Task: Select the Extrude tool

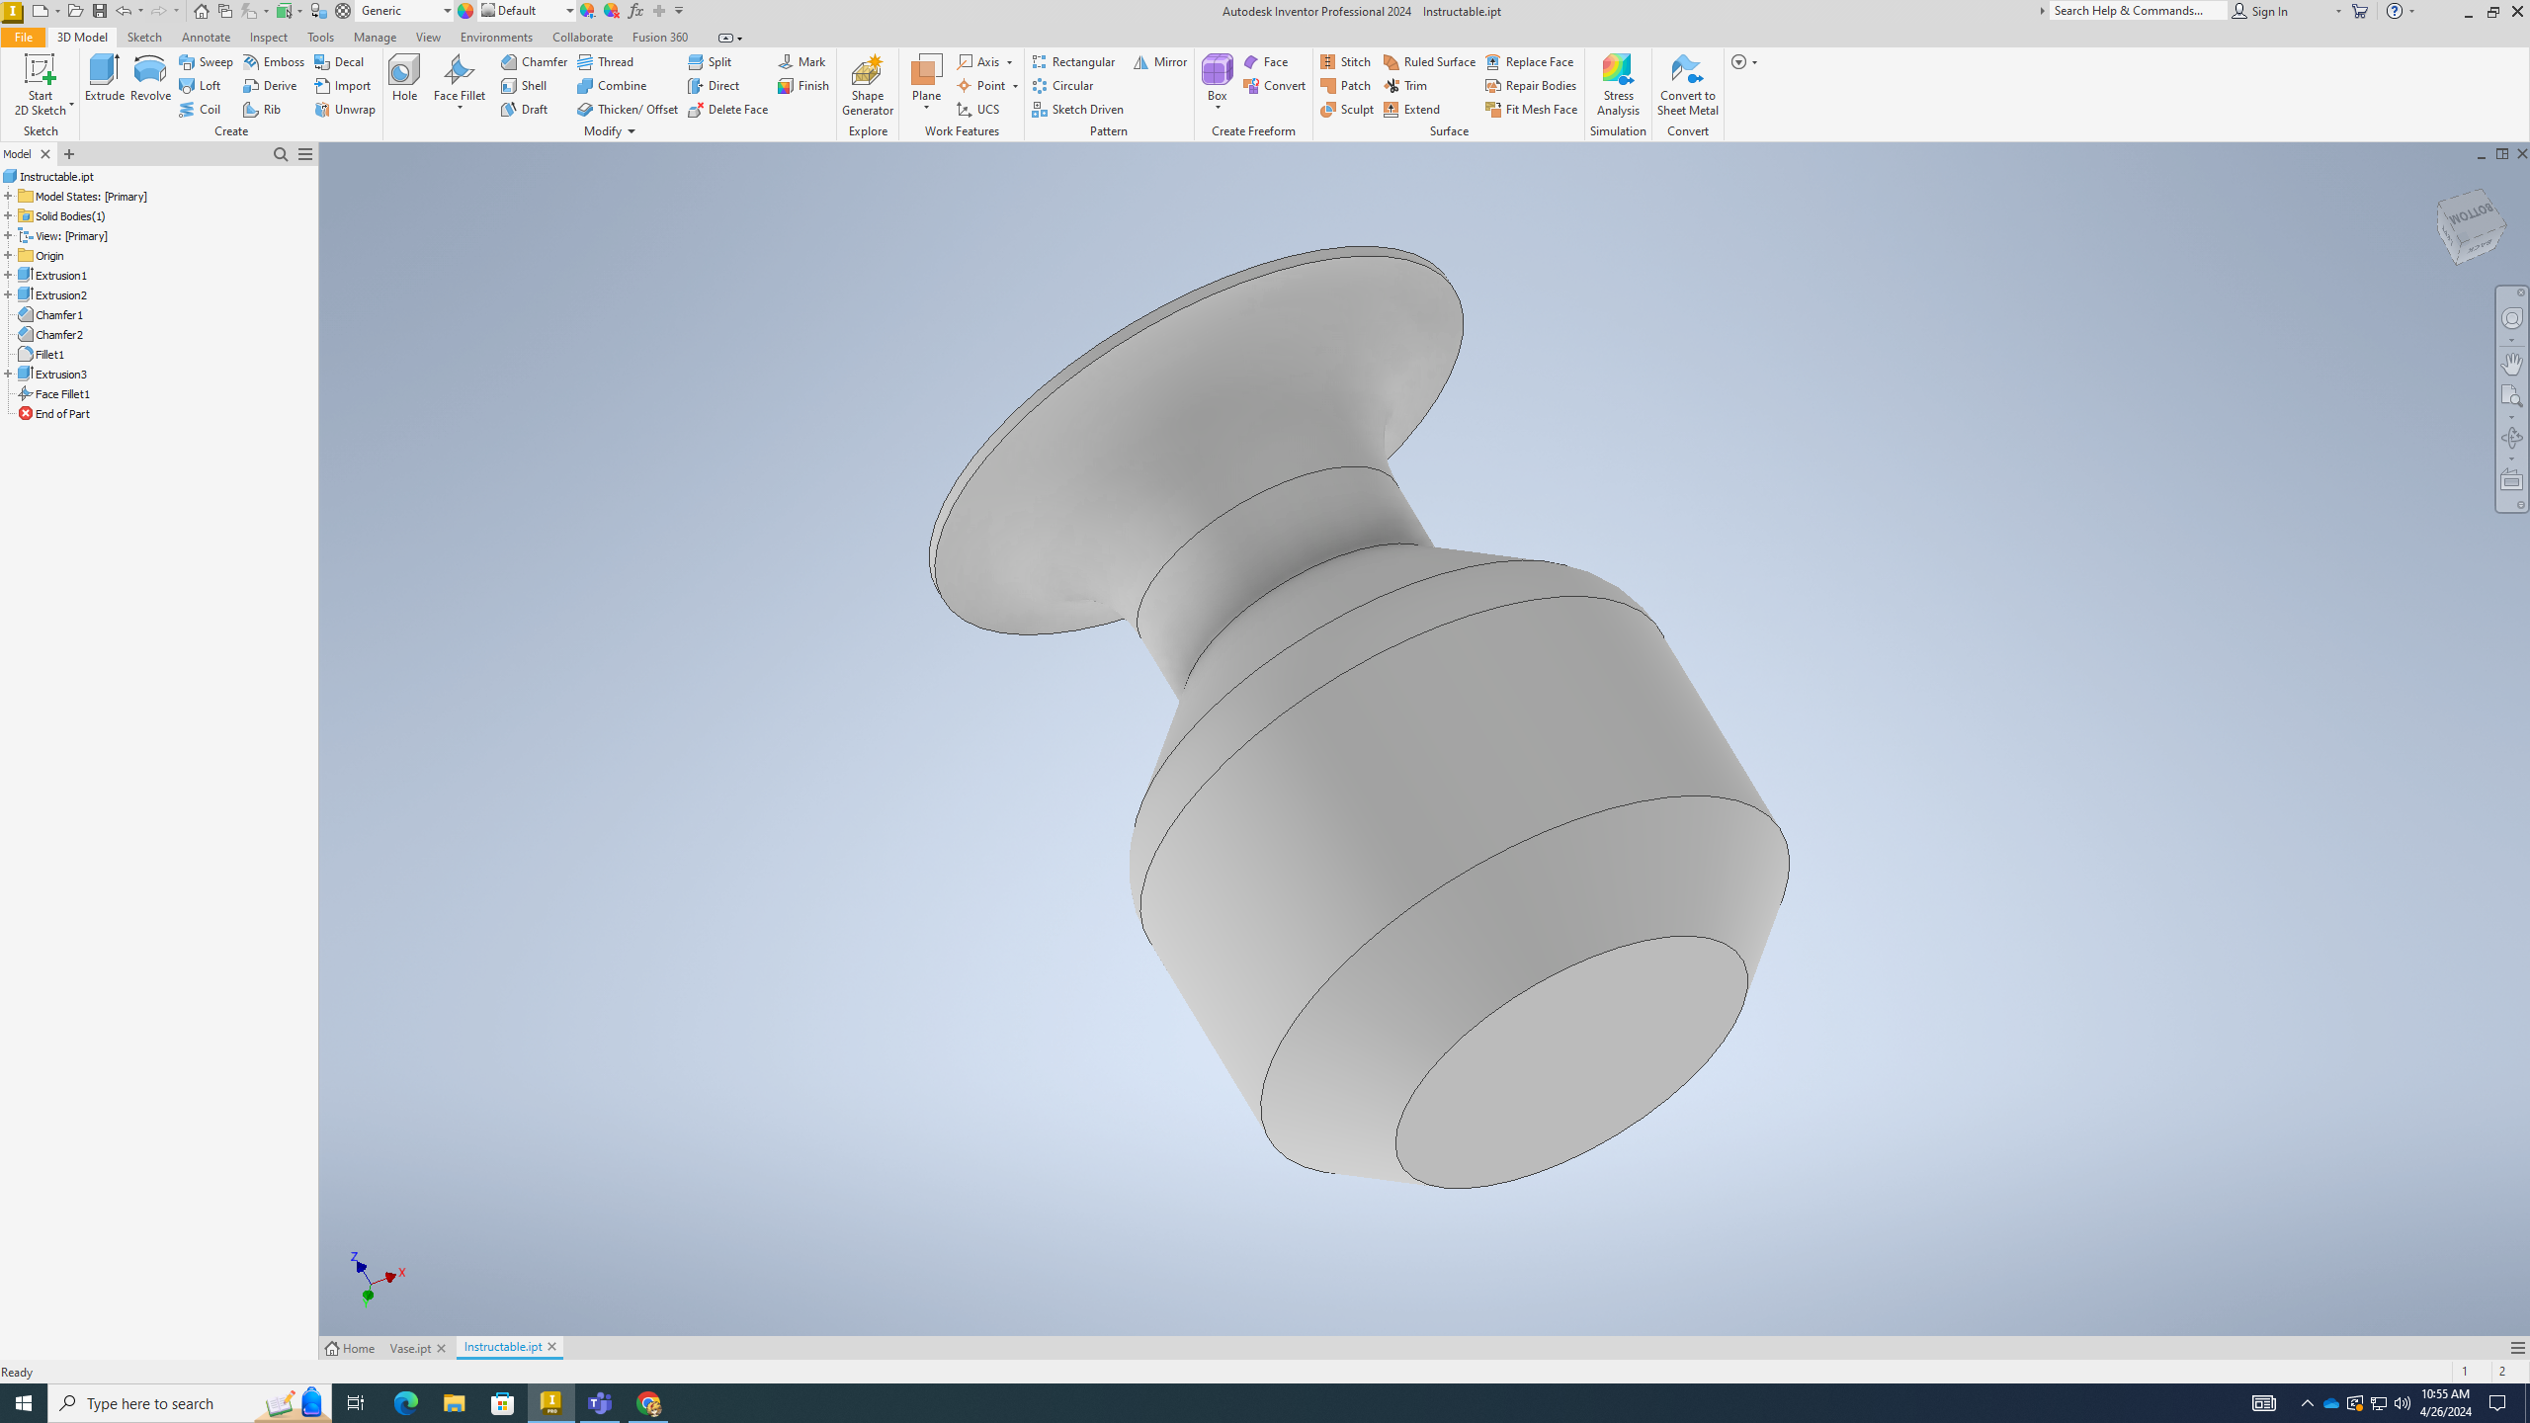Action: click(104, 78)
